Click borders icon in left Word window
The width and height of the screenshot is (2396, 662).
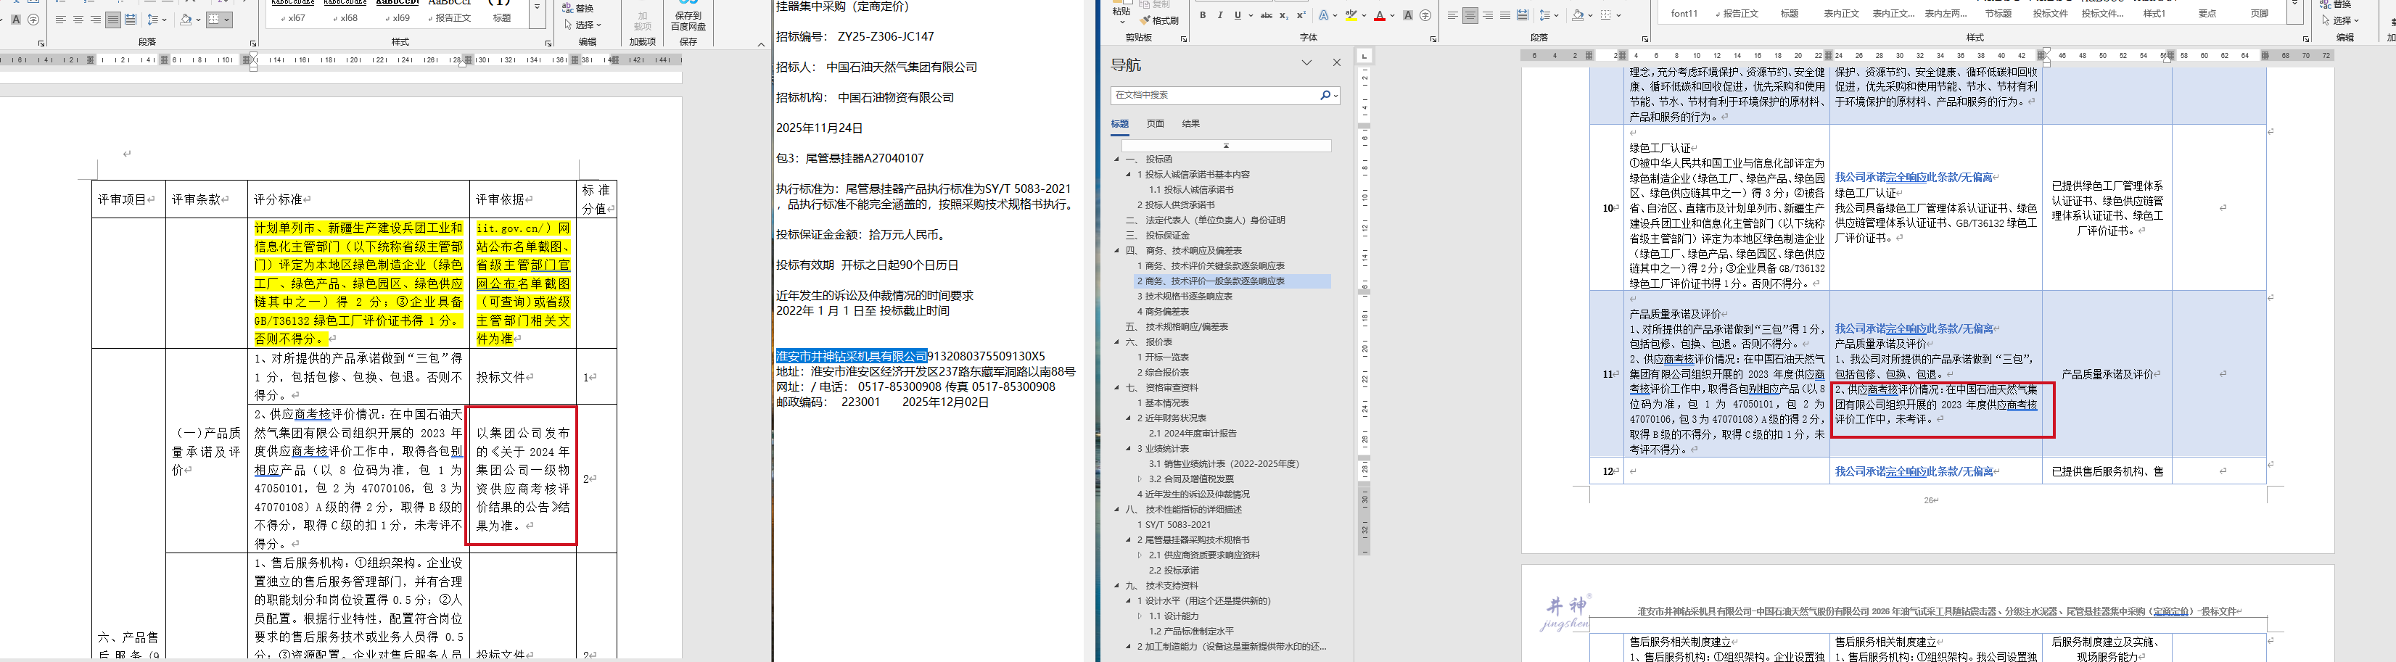click(214, 20)
